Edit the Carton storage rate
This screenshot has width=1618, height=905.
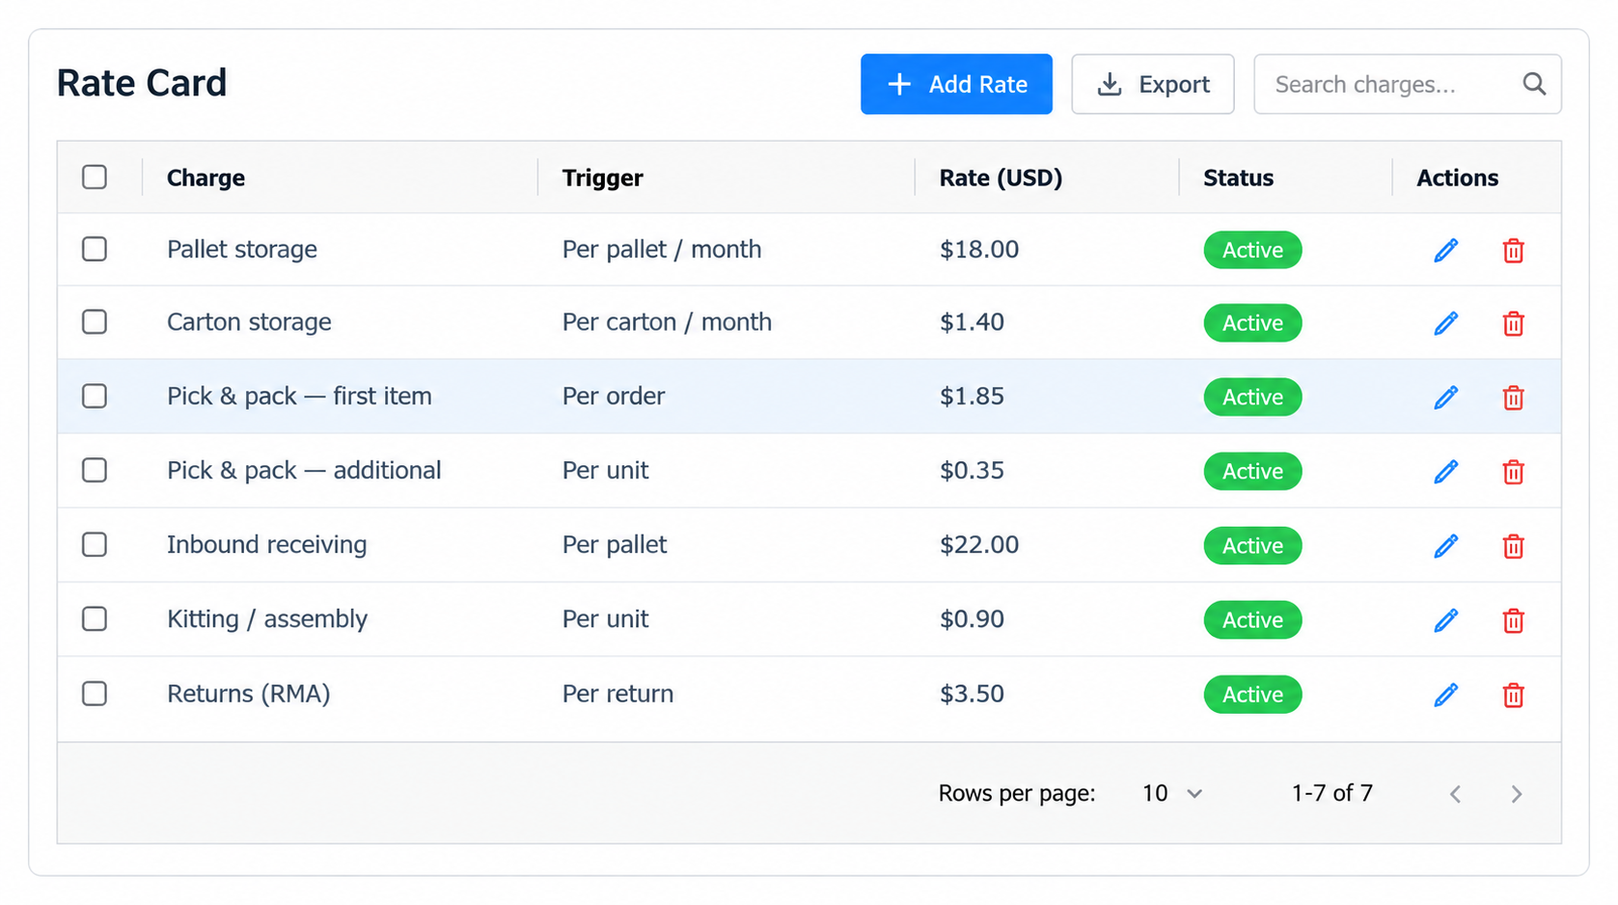pyautogui.click(x=1445, y=323)
